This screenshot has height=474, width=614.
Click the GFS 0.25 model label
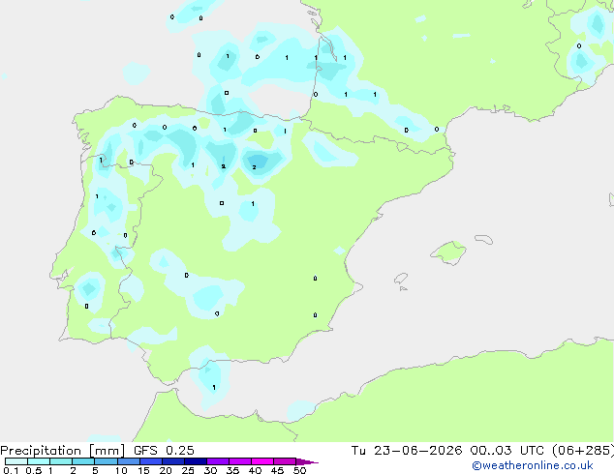[x=164, y=451]
